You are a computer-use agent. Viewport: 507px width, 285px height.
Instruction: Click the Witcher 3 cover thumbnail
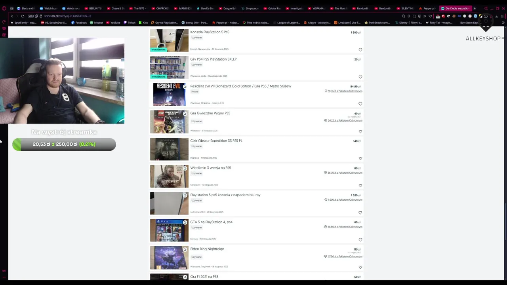pyautogui.click(x=169, y=176)
